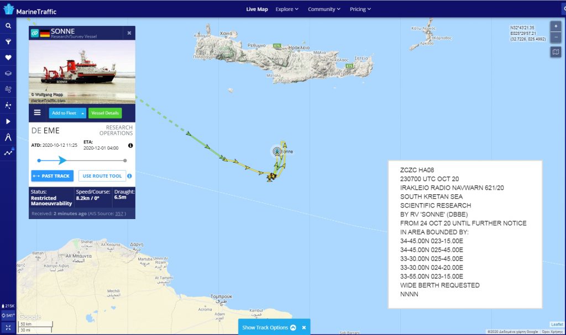Open the search tool in sidebar
Screen dimensions: 566x335
(x=8, y=26)
